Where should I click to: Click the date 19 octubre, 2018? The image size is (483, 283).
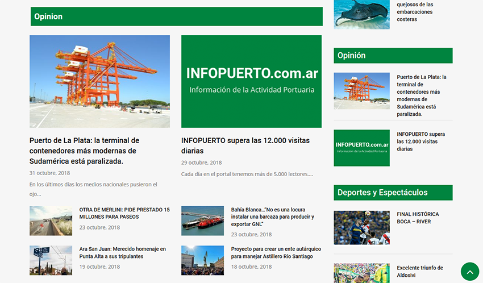tap(99, 267)
